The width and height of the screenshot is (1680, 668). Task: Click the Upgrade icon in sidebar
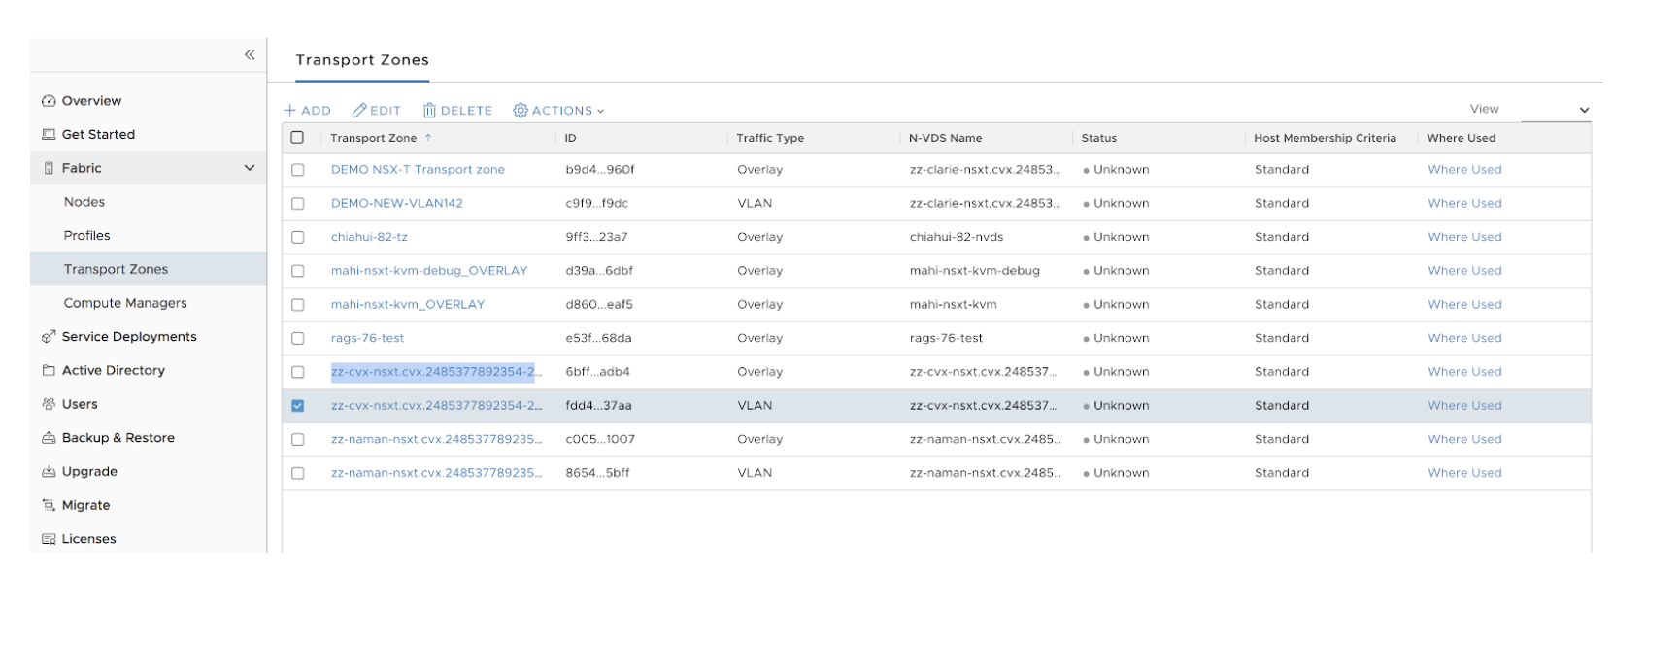point(49,472)
